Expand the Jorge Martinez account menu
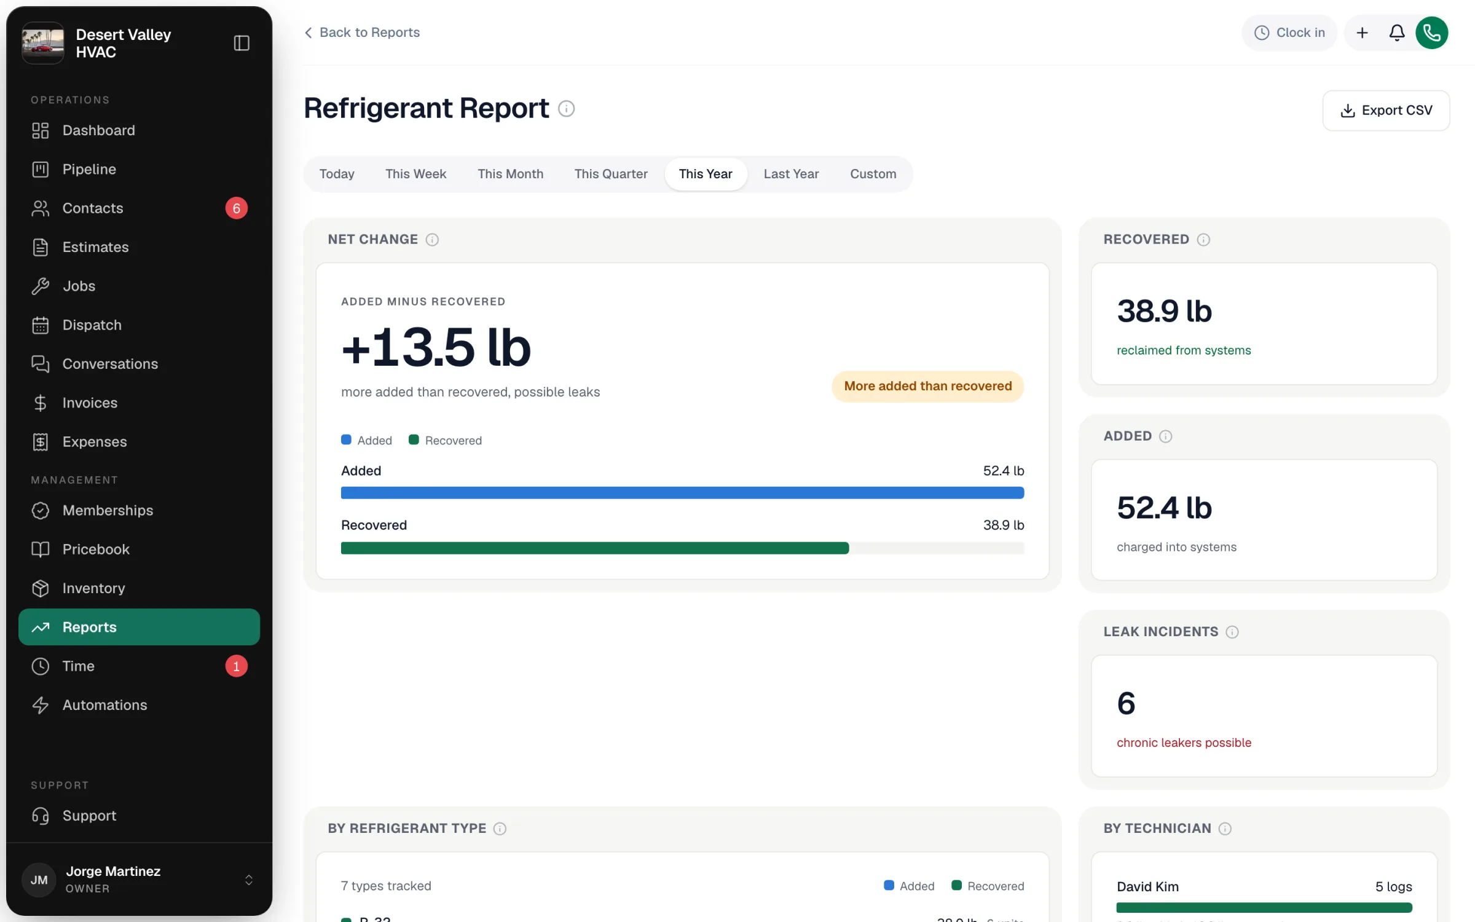1475x922 pixels. click(x=139, y=880)
